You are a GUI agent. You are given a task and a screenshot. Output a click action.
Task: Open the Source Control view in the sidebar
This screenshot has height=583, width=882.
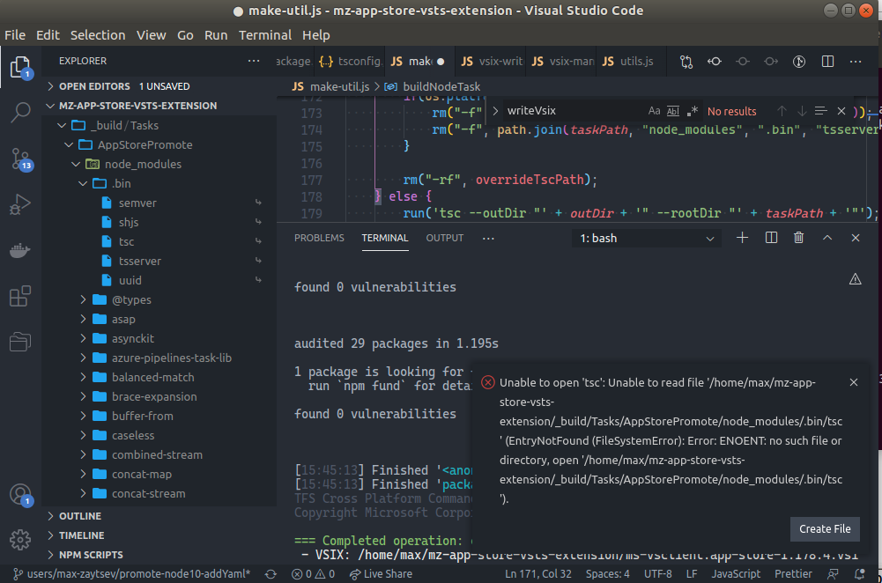pyautogui.click(x=21, y=159)
